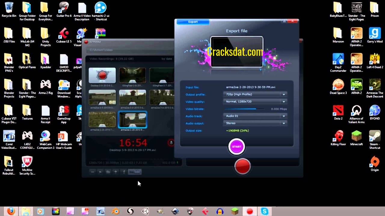Open Blender from the taskbar
The width and height of the screenshot is (385, 216).
[115, 211]
